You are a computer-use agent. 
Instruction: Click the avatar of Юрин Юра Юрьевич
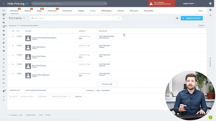(x=28, y=48)
